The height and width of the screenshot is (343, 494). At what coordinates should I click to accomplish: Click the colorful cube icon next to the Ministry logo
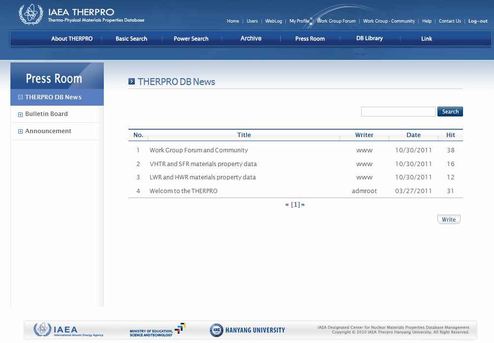click(x=181, y=328)
